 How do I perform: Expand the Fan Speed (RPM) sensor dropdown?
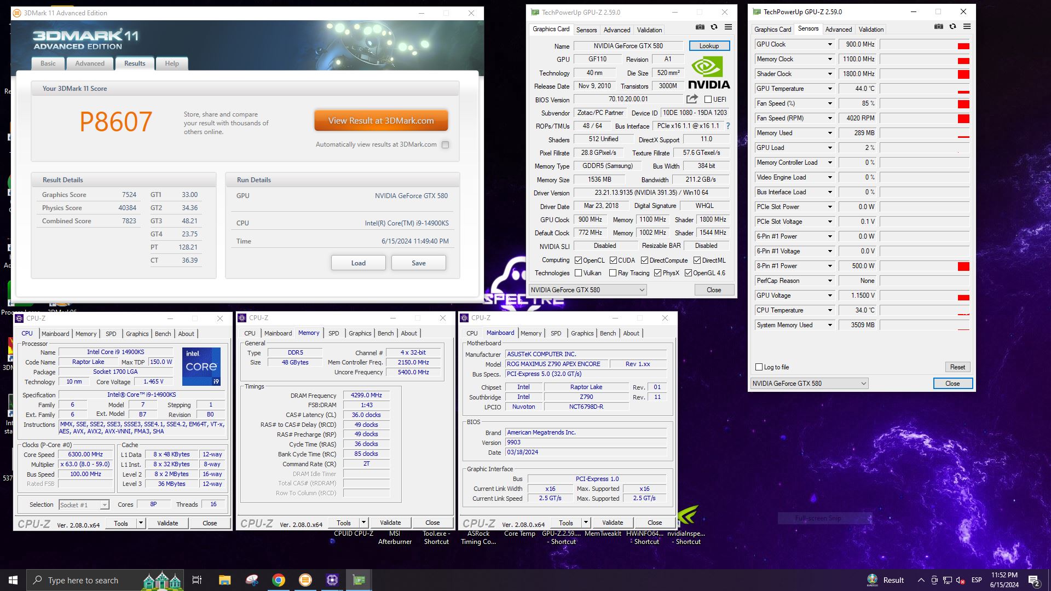[x=830, y=118]
